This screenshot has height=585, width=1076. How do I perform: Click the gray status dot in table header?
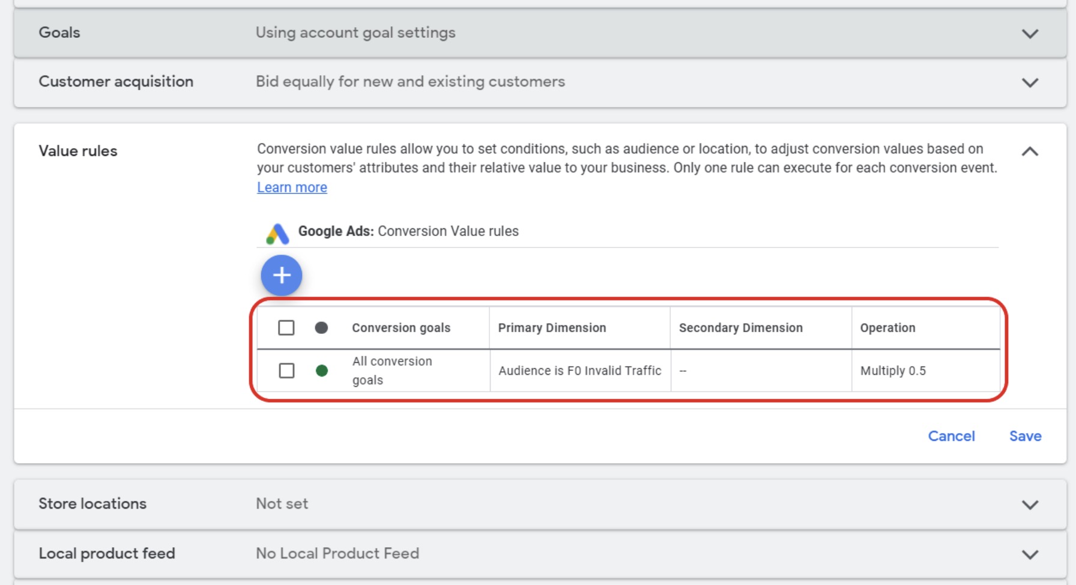point(321,327)
